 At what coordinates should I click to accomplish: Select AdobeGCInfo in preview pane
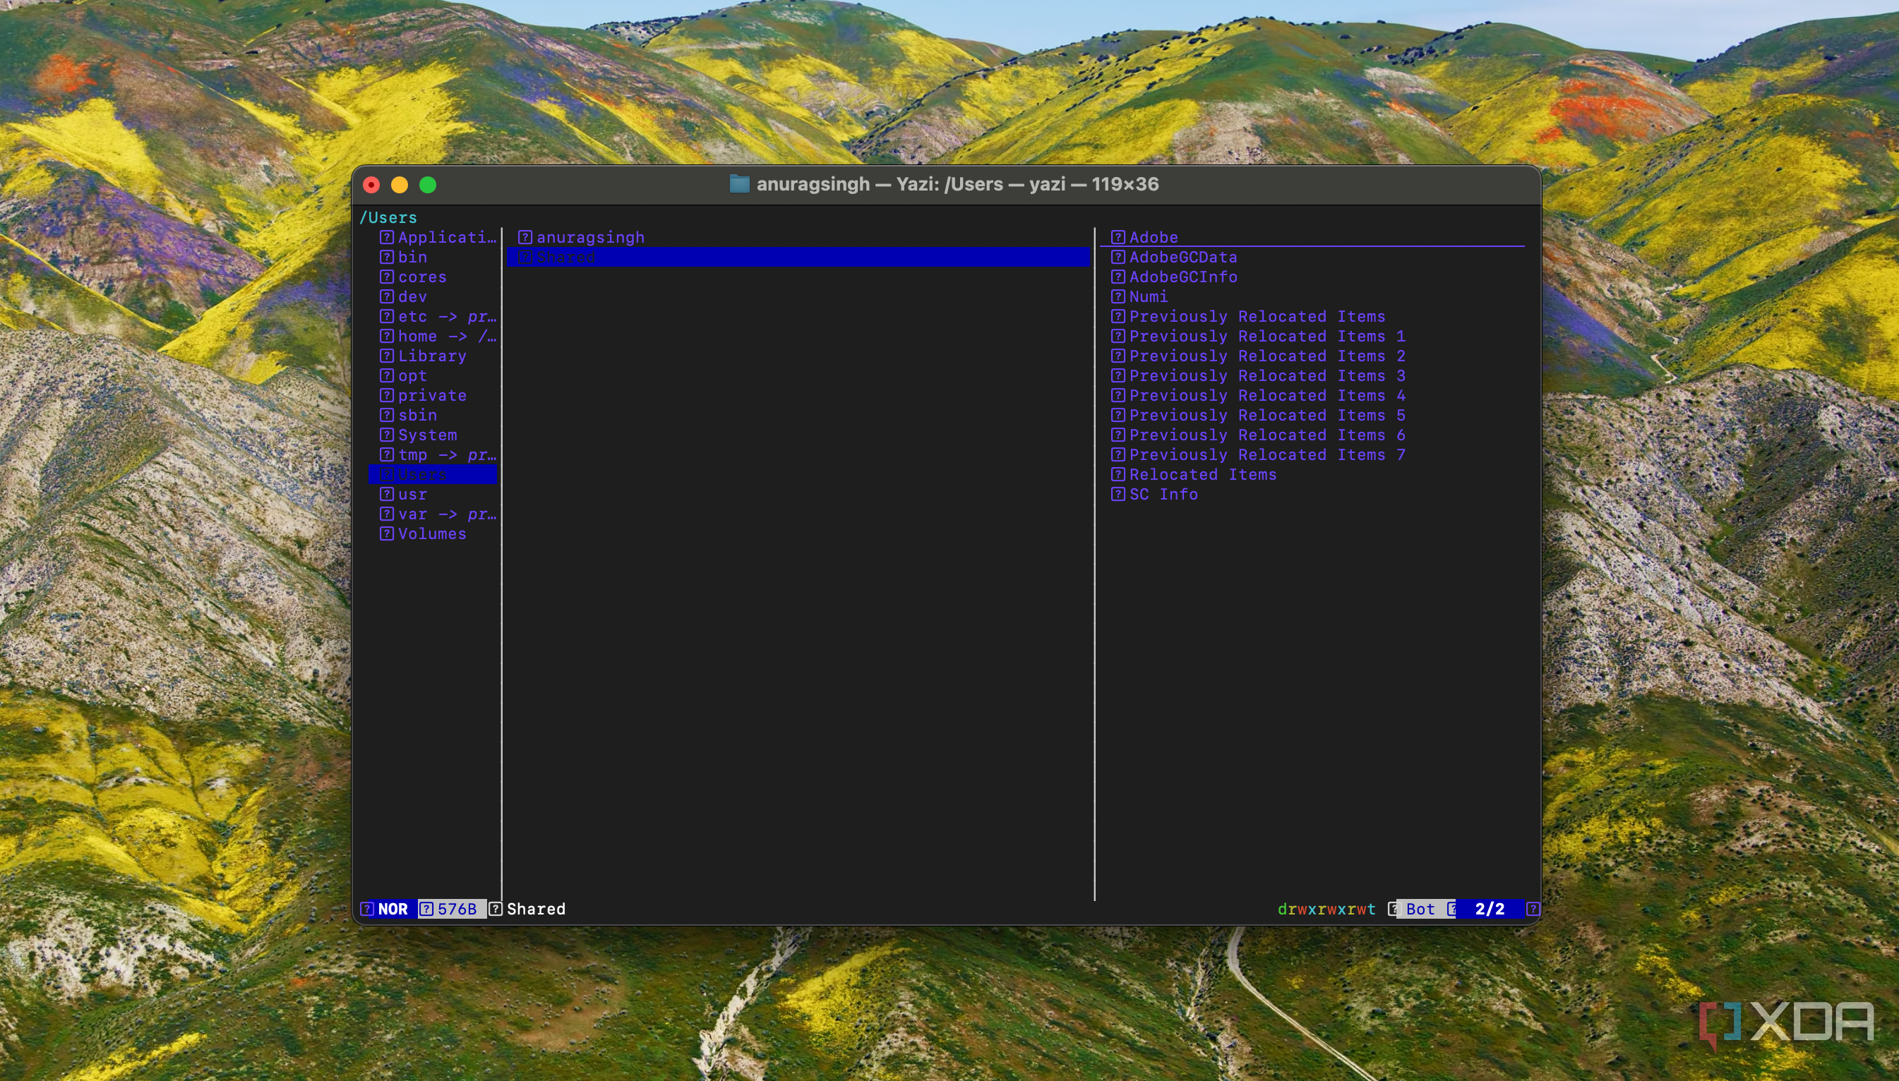click(1173, 277)
